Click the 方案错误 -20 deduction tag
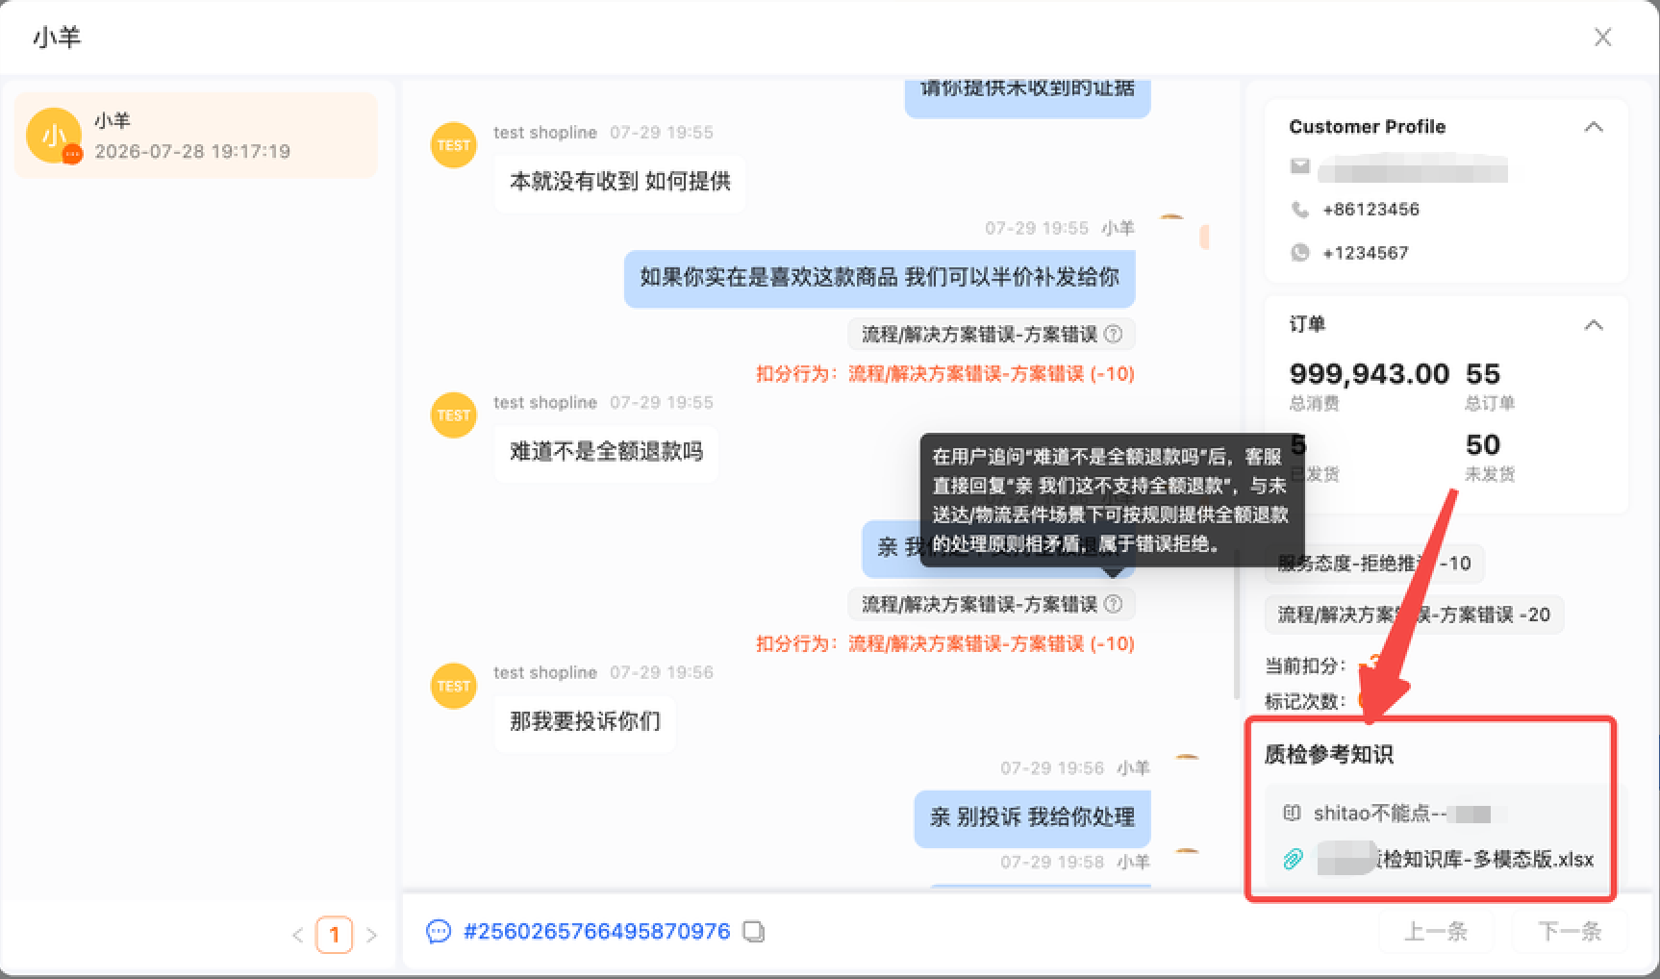This screenshot has width=1660, height=979. tap(1414, 615)
